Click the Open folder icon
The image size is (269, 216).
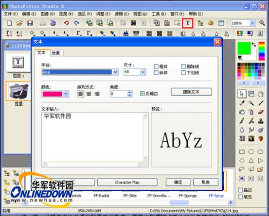pyautogui.click(x=19, y=23)
